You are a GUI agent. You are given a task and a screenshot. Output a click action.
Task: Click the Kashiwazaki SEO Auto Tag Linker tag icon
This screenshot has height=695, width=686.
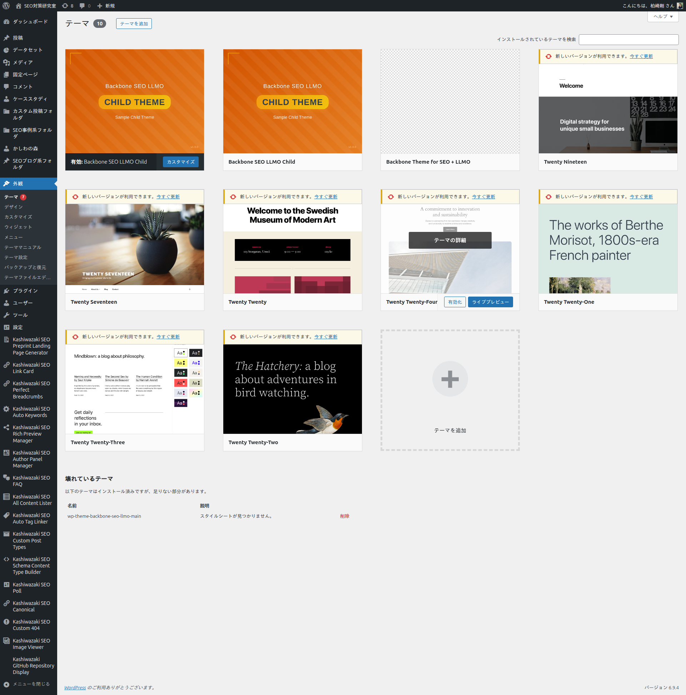[x=6, y=515]
